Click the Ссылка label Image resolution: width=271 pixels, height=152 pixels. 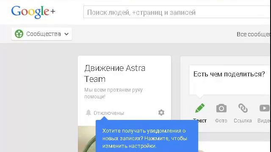[243, 121]
